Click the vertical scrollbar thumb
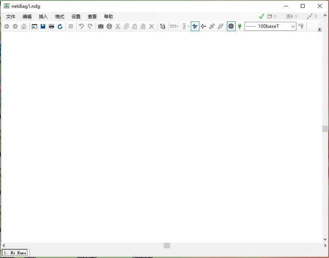329x258 pixels. coord(325,129)
